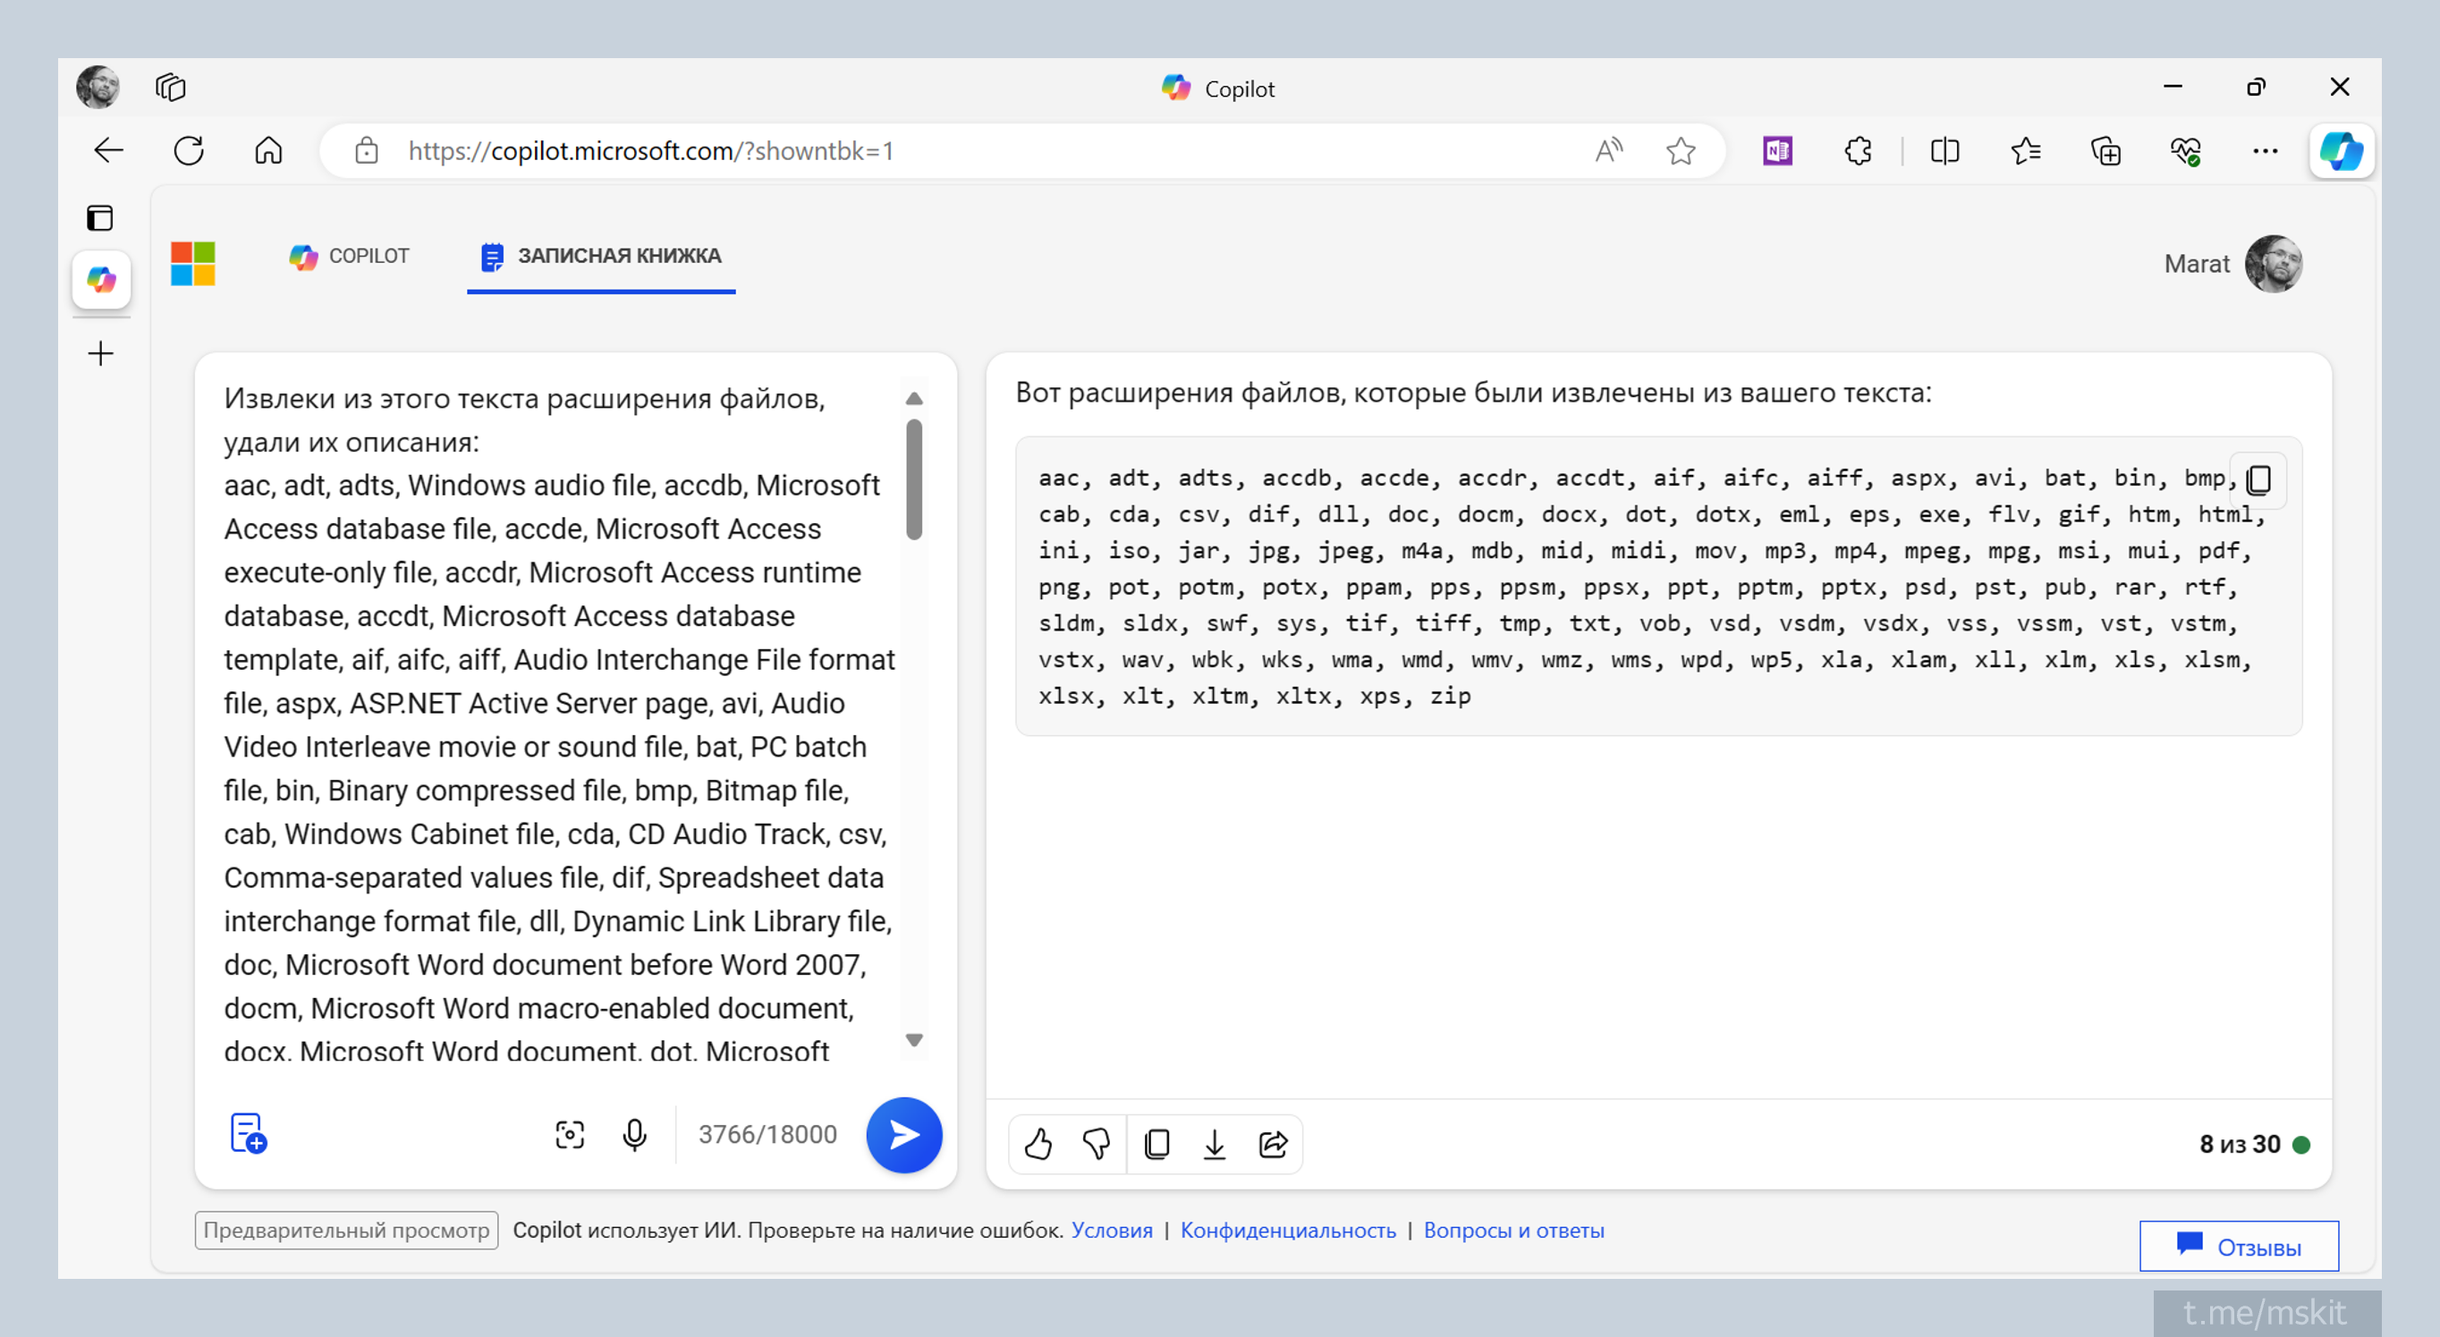Select the Copilot tab in vertical tab strip
2440x1337 pixels.
click(101, 280)
